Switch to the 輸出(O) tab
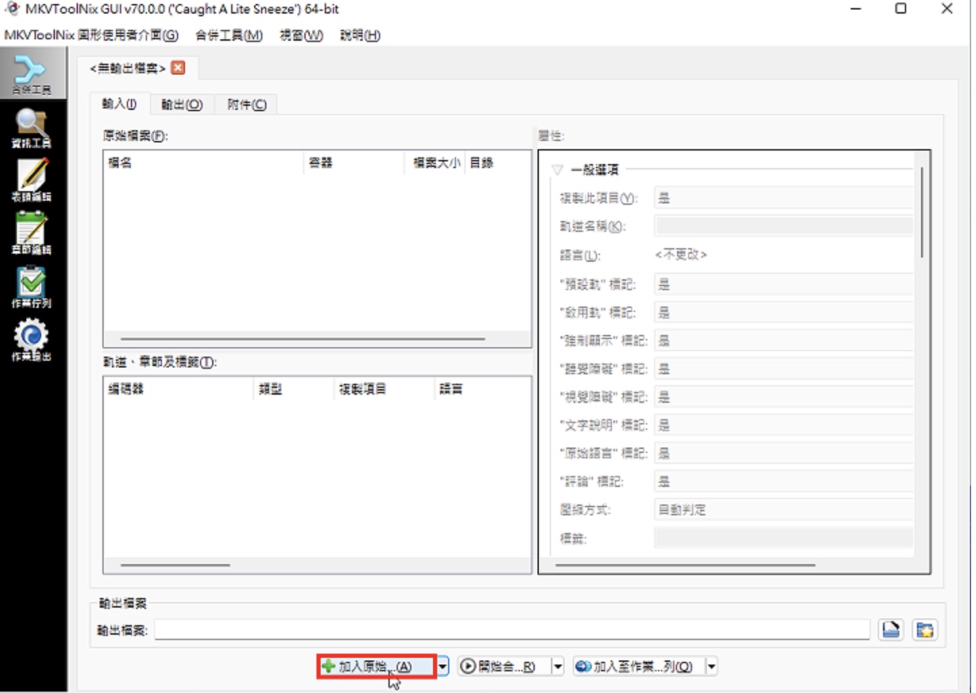This screenshot has width=976, height=693. coord(182,104)
